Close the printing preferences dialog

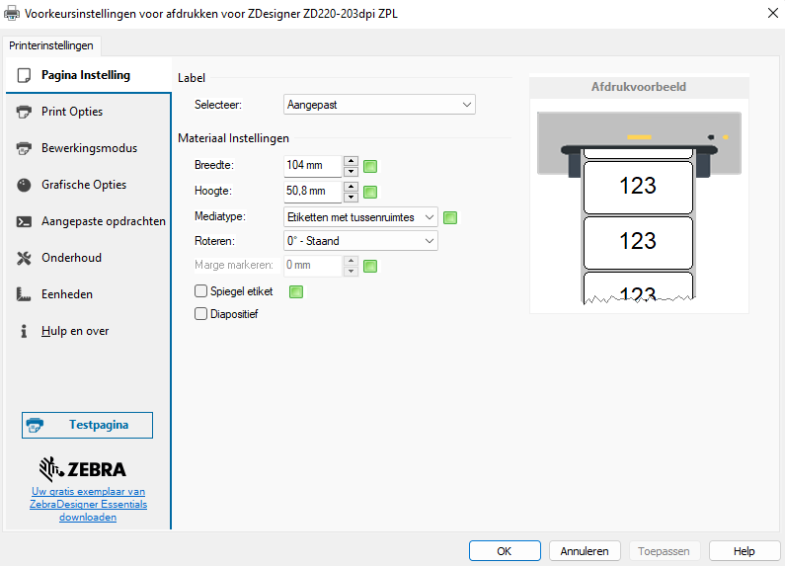coord(773,13)
